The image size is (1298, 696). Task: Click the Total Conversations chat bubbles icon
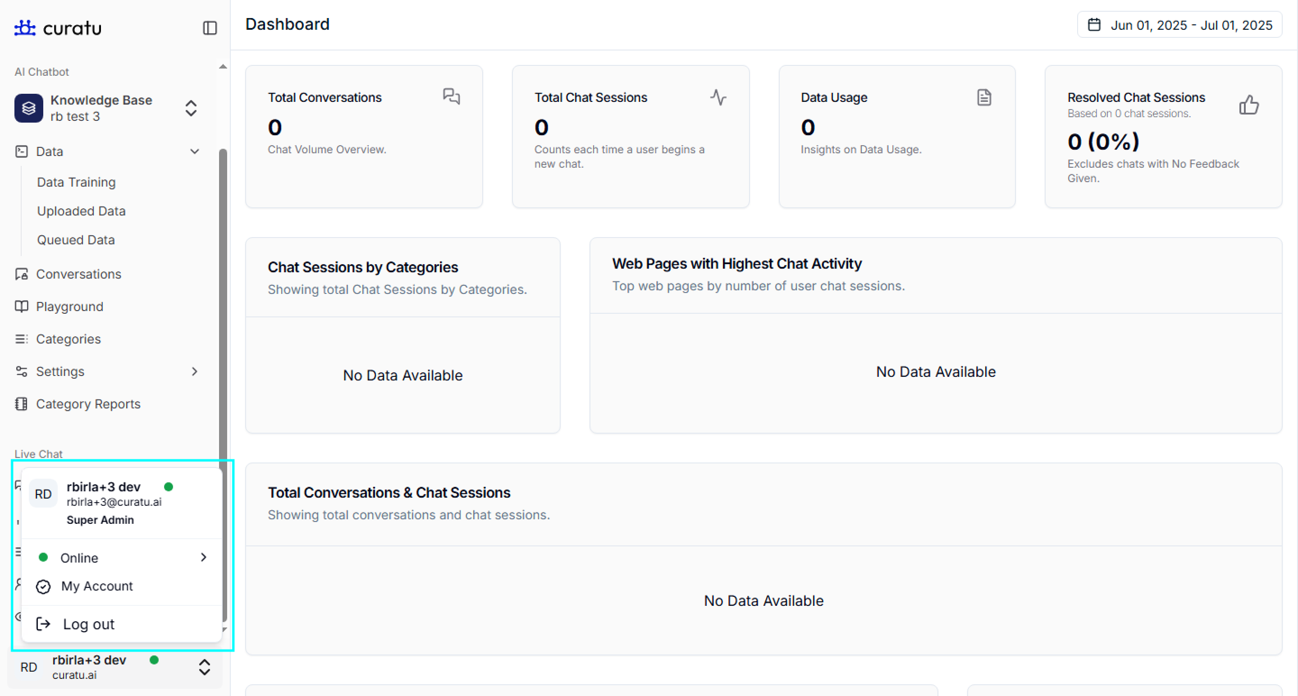point(451,96)
